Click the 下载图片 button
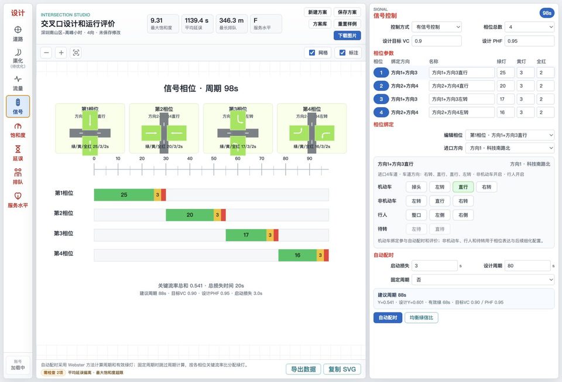The height and width of the screenshot is (382, 562). tap(347, 36)
